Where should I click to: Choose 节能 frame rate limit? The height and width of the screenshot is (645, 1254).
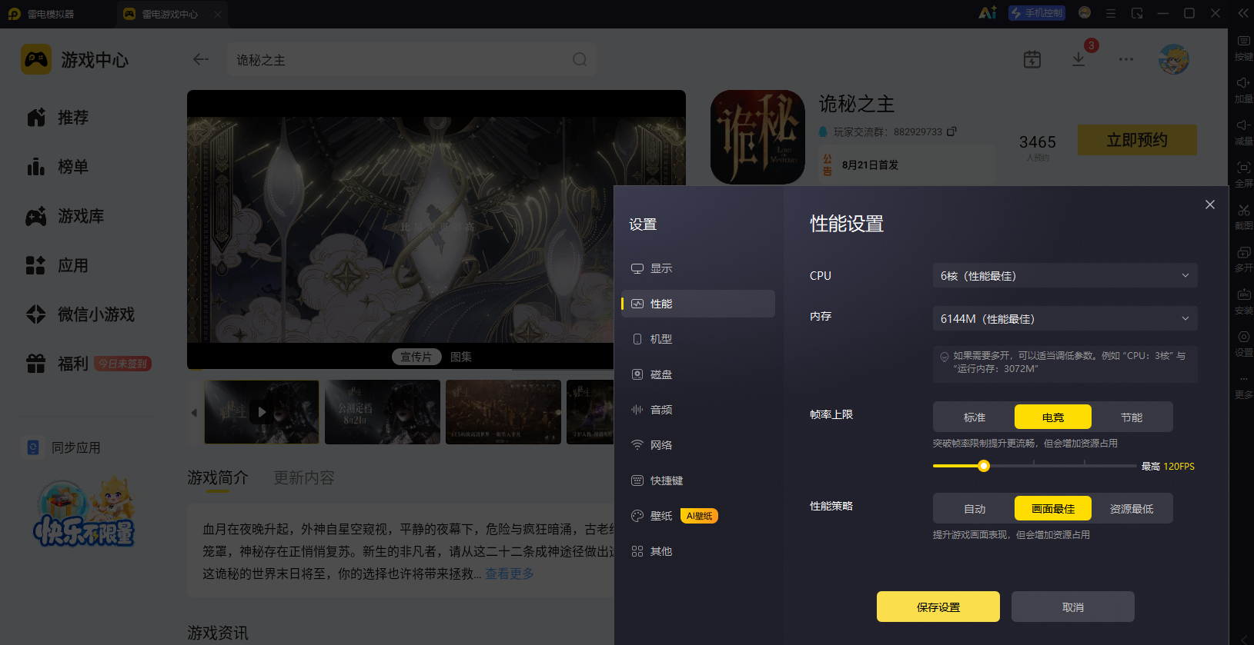tap(1132, 417)
